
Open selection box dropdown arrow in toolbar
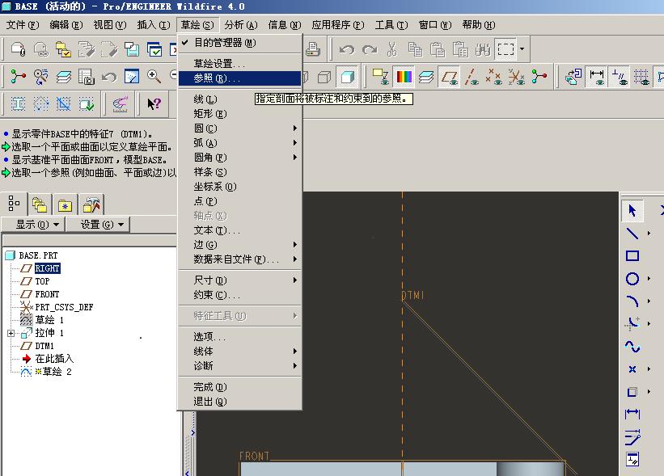coord(522,49)
